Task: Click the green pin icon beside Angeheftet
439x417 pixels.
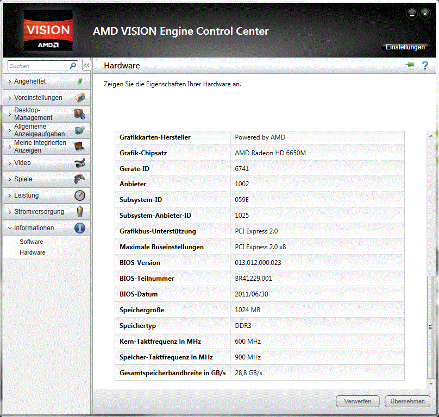Action: point(80,81)
